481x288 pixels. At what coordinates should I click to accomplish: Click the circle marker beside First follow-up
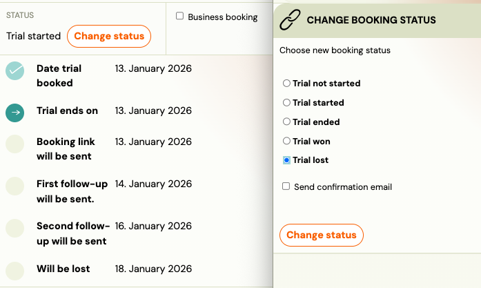coord(15,186)
